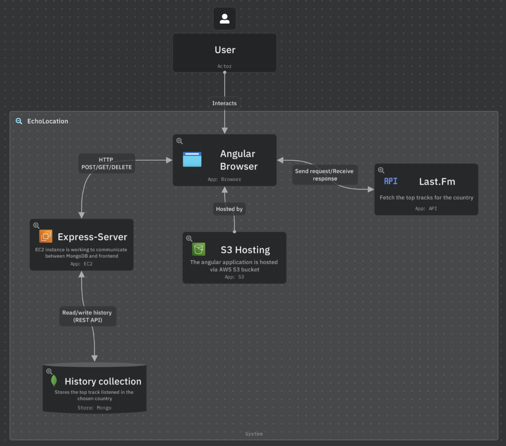Select the Hosted by connection label
This screenshot has height=446, width=506.
point(229,209)
